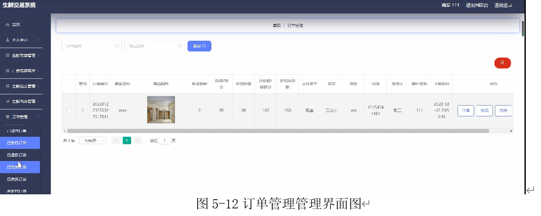541x216 pixels.
Task: Click the red round button above the table
Action: [502, 63]
